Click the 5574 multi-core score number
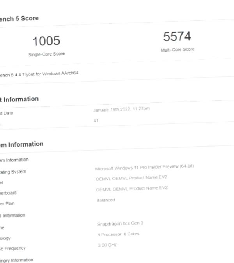Viewport: 234px width, 263px height. point(177,37)
